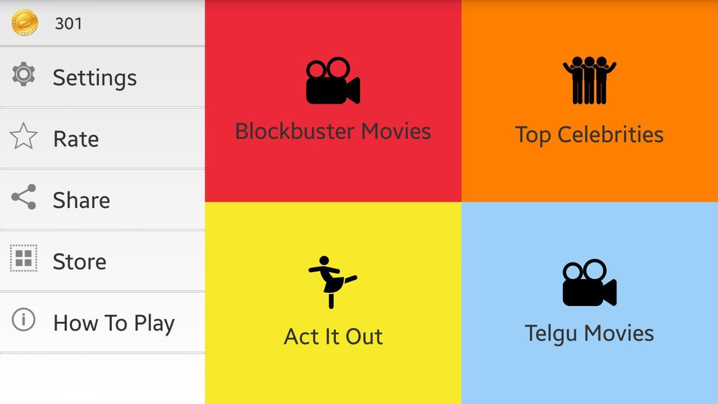Start the Act It Out label

(x=333, y=337)
